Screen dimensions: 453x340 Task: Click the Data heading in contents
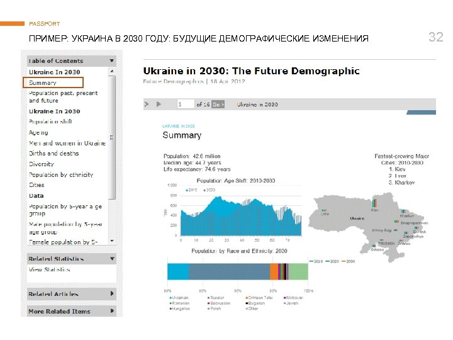36,196
